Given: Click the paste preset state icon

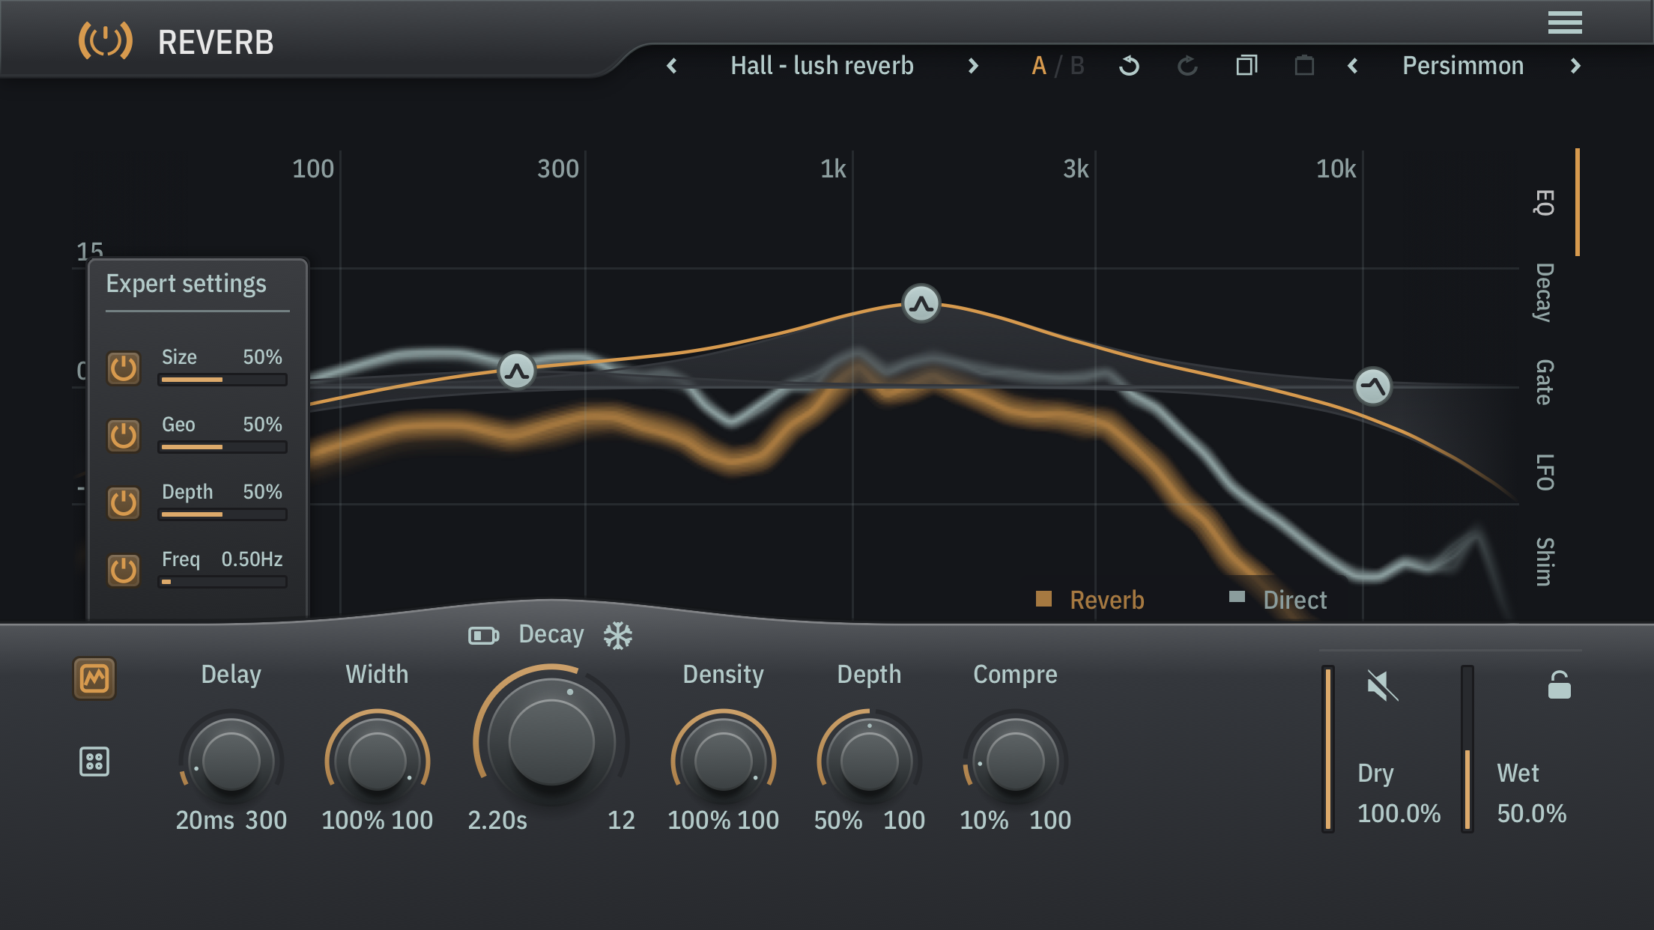Looking at the screenshot, I should [1304, 66].
